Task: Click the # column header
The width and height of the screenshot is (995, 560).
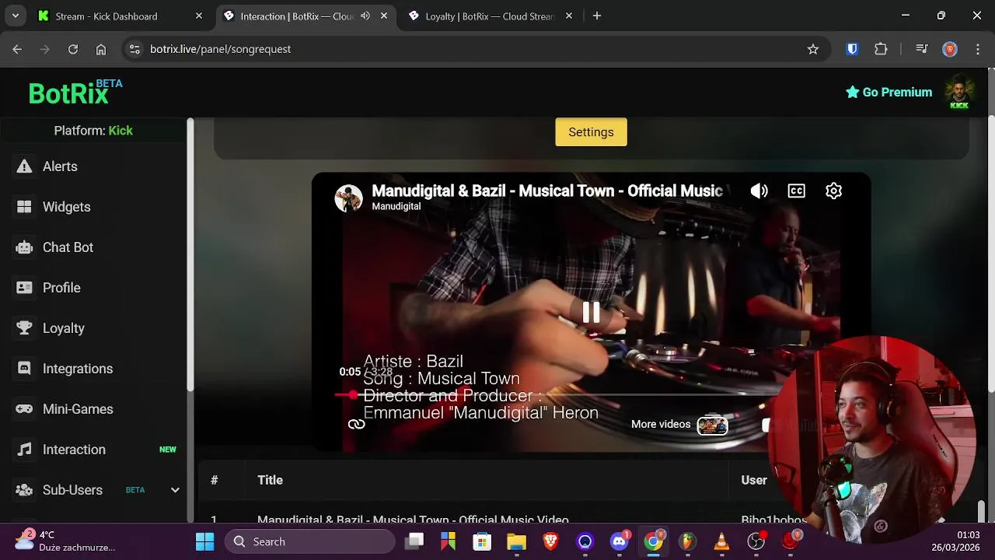Action: (214, 480)
